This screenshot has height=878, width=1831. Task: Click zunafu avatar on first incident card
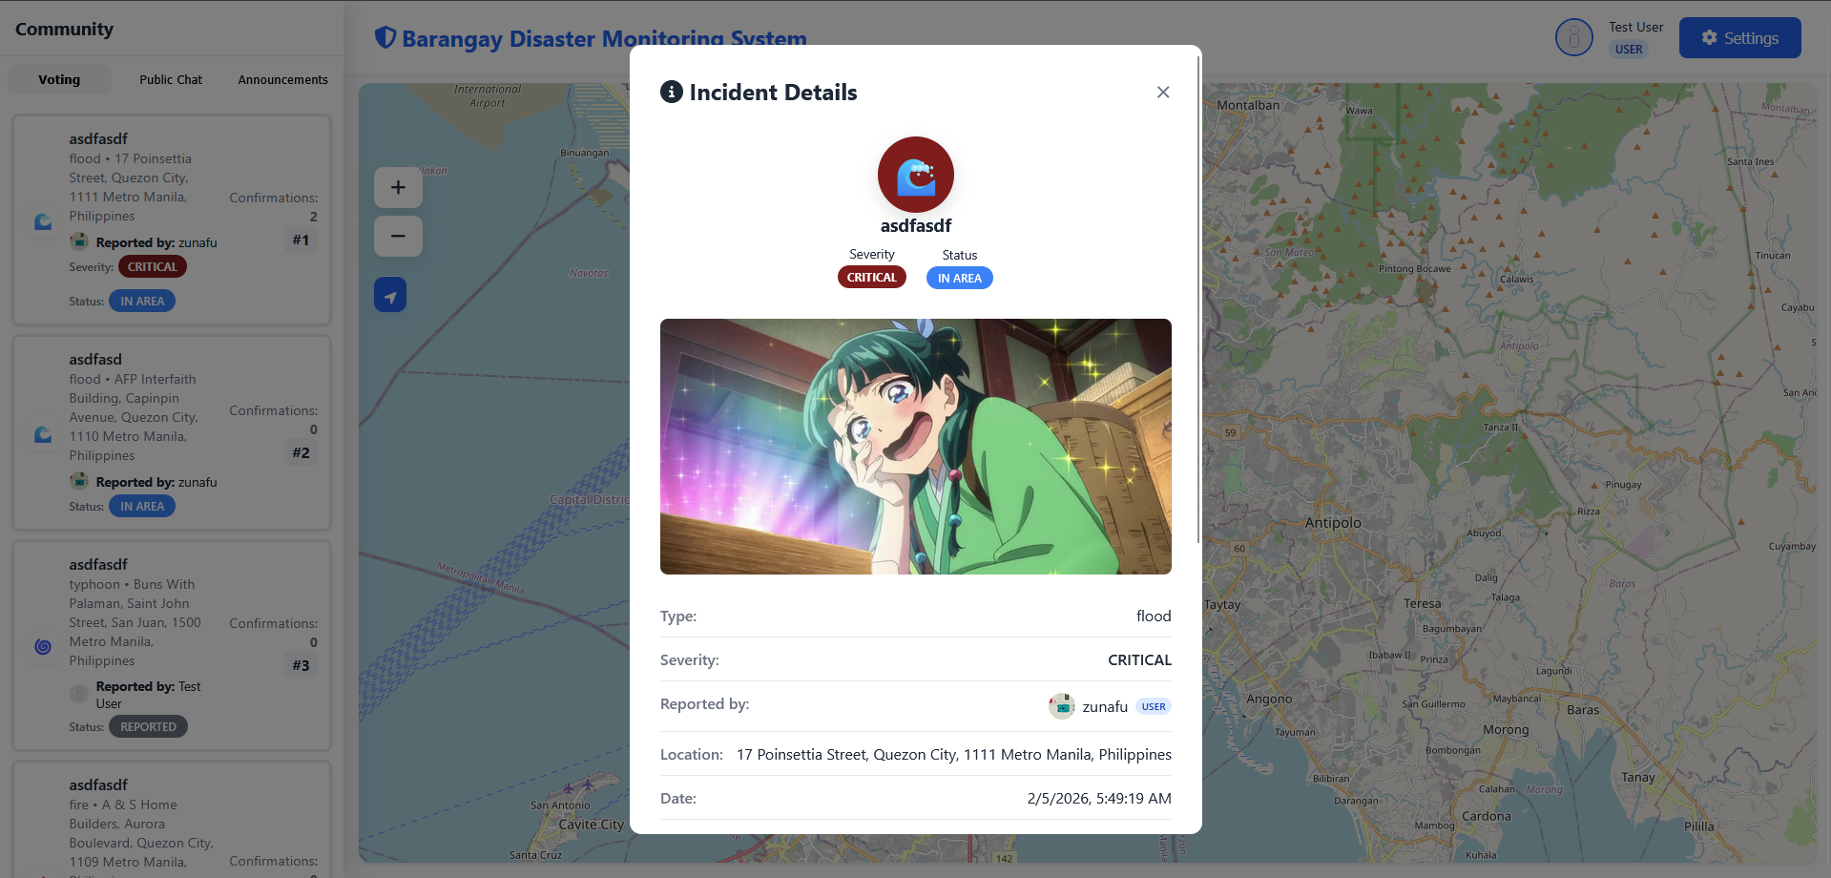click(x=79, y=241)
